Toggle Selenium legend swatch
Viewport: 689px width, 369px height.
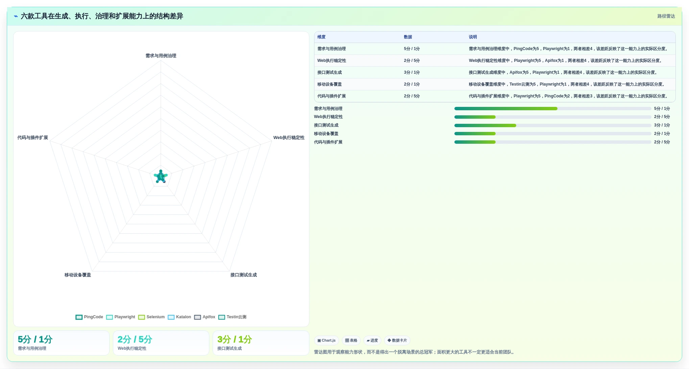(x=142, y=317)
